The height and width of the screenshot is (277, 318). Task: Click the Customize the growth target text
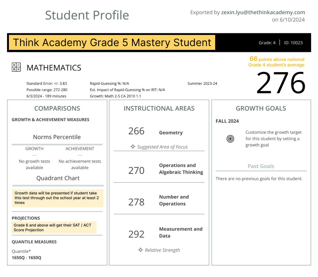tap(273, 138)
